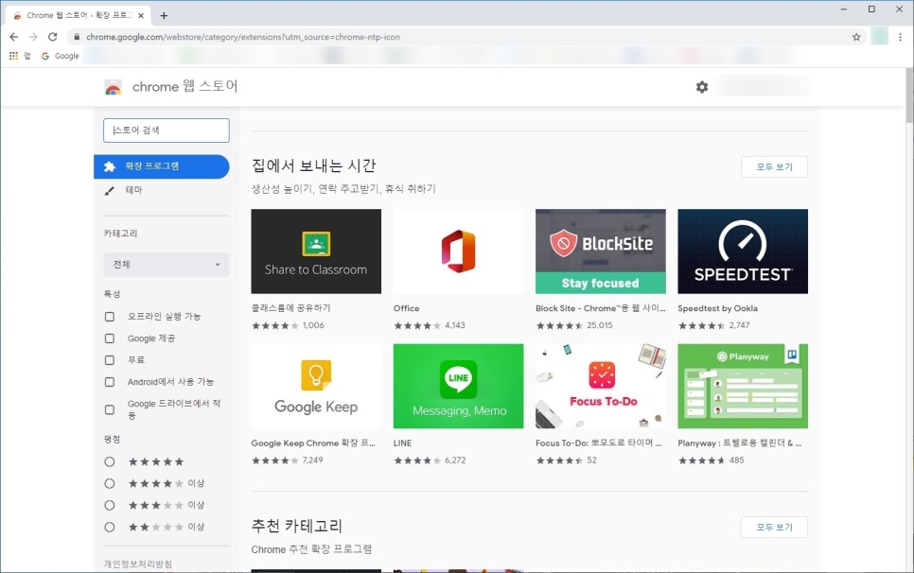
Task: Open the BlockSite Stay focused tile
Action: [601, 252]
